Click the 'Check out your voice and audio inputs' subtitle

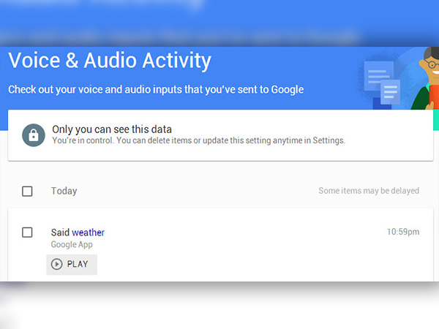[x=156, y=90]
